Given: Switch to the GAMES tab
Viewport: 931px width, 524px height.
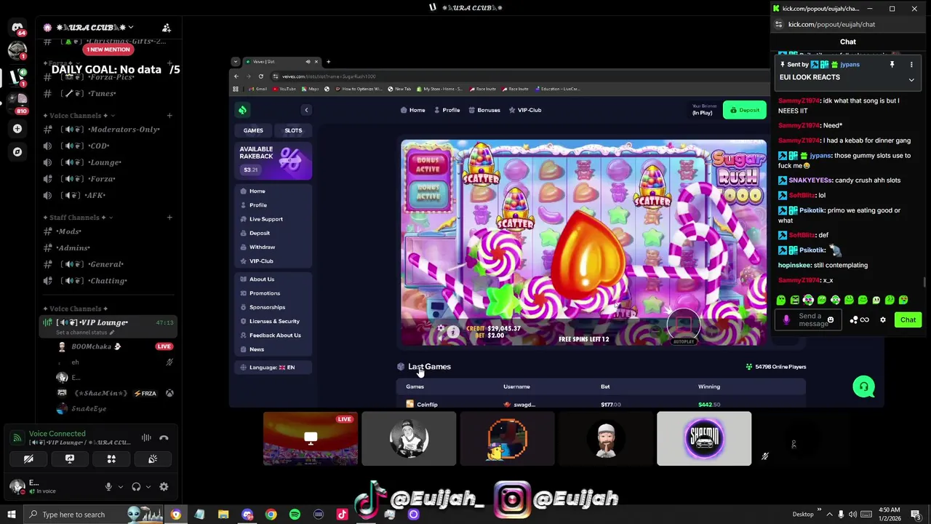Looking at the screenshot, I should click(253, 130).
